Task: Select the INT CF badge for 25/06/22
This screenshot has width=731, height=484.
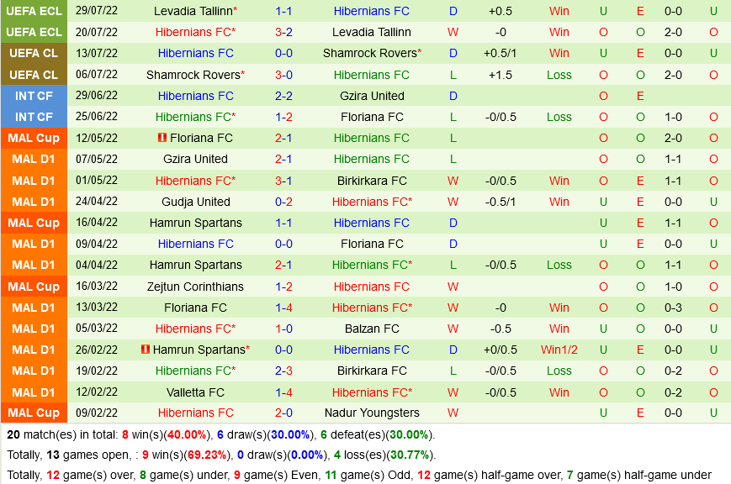Action: tap(34, 117)
